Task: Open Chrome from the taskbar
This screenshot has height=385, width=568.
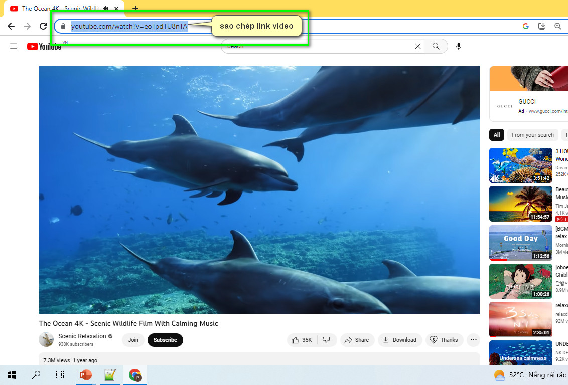Action: 135,375
